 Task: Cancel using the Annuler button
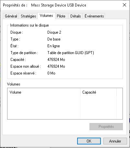coord(115,141)
